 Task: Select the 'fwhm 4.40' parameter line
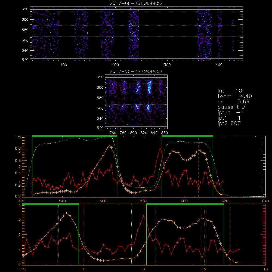coord(235,96)
